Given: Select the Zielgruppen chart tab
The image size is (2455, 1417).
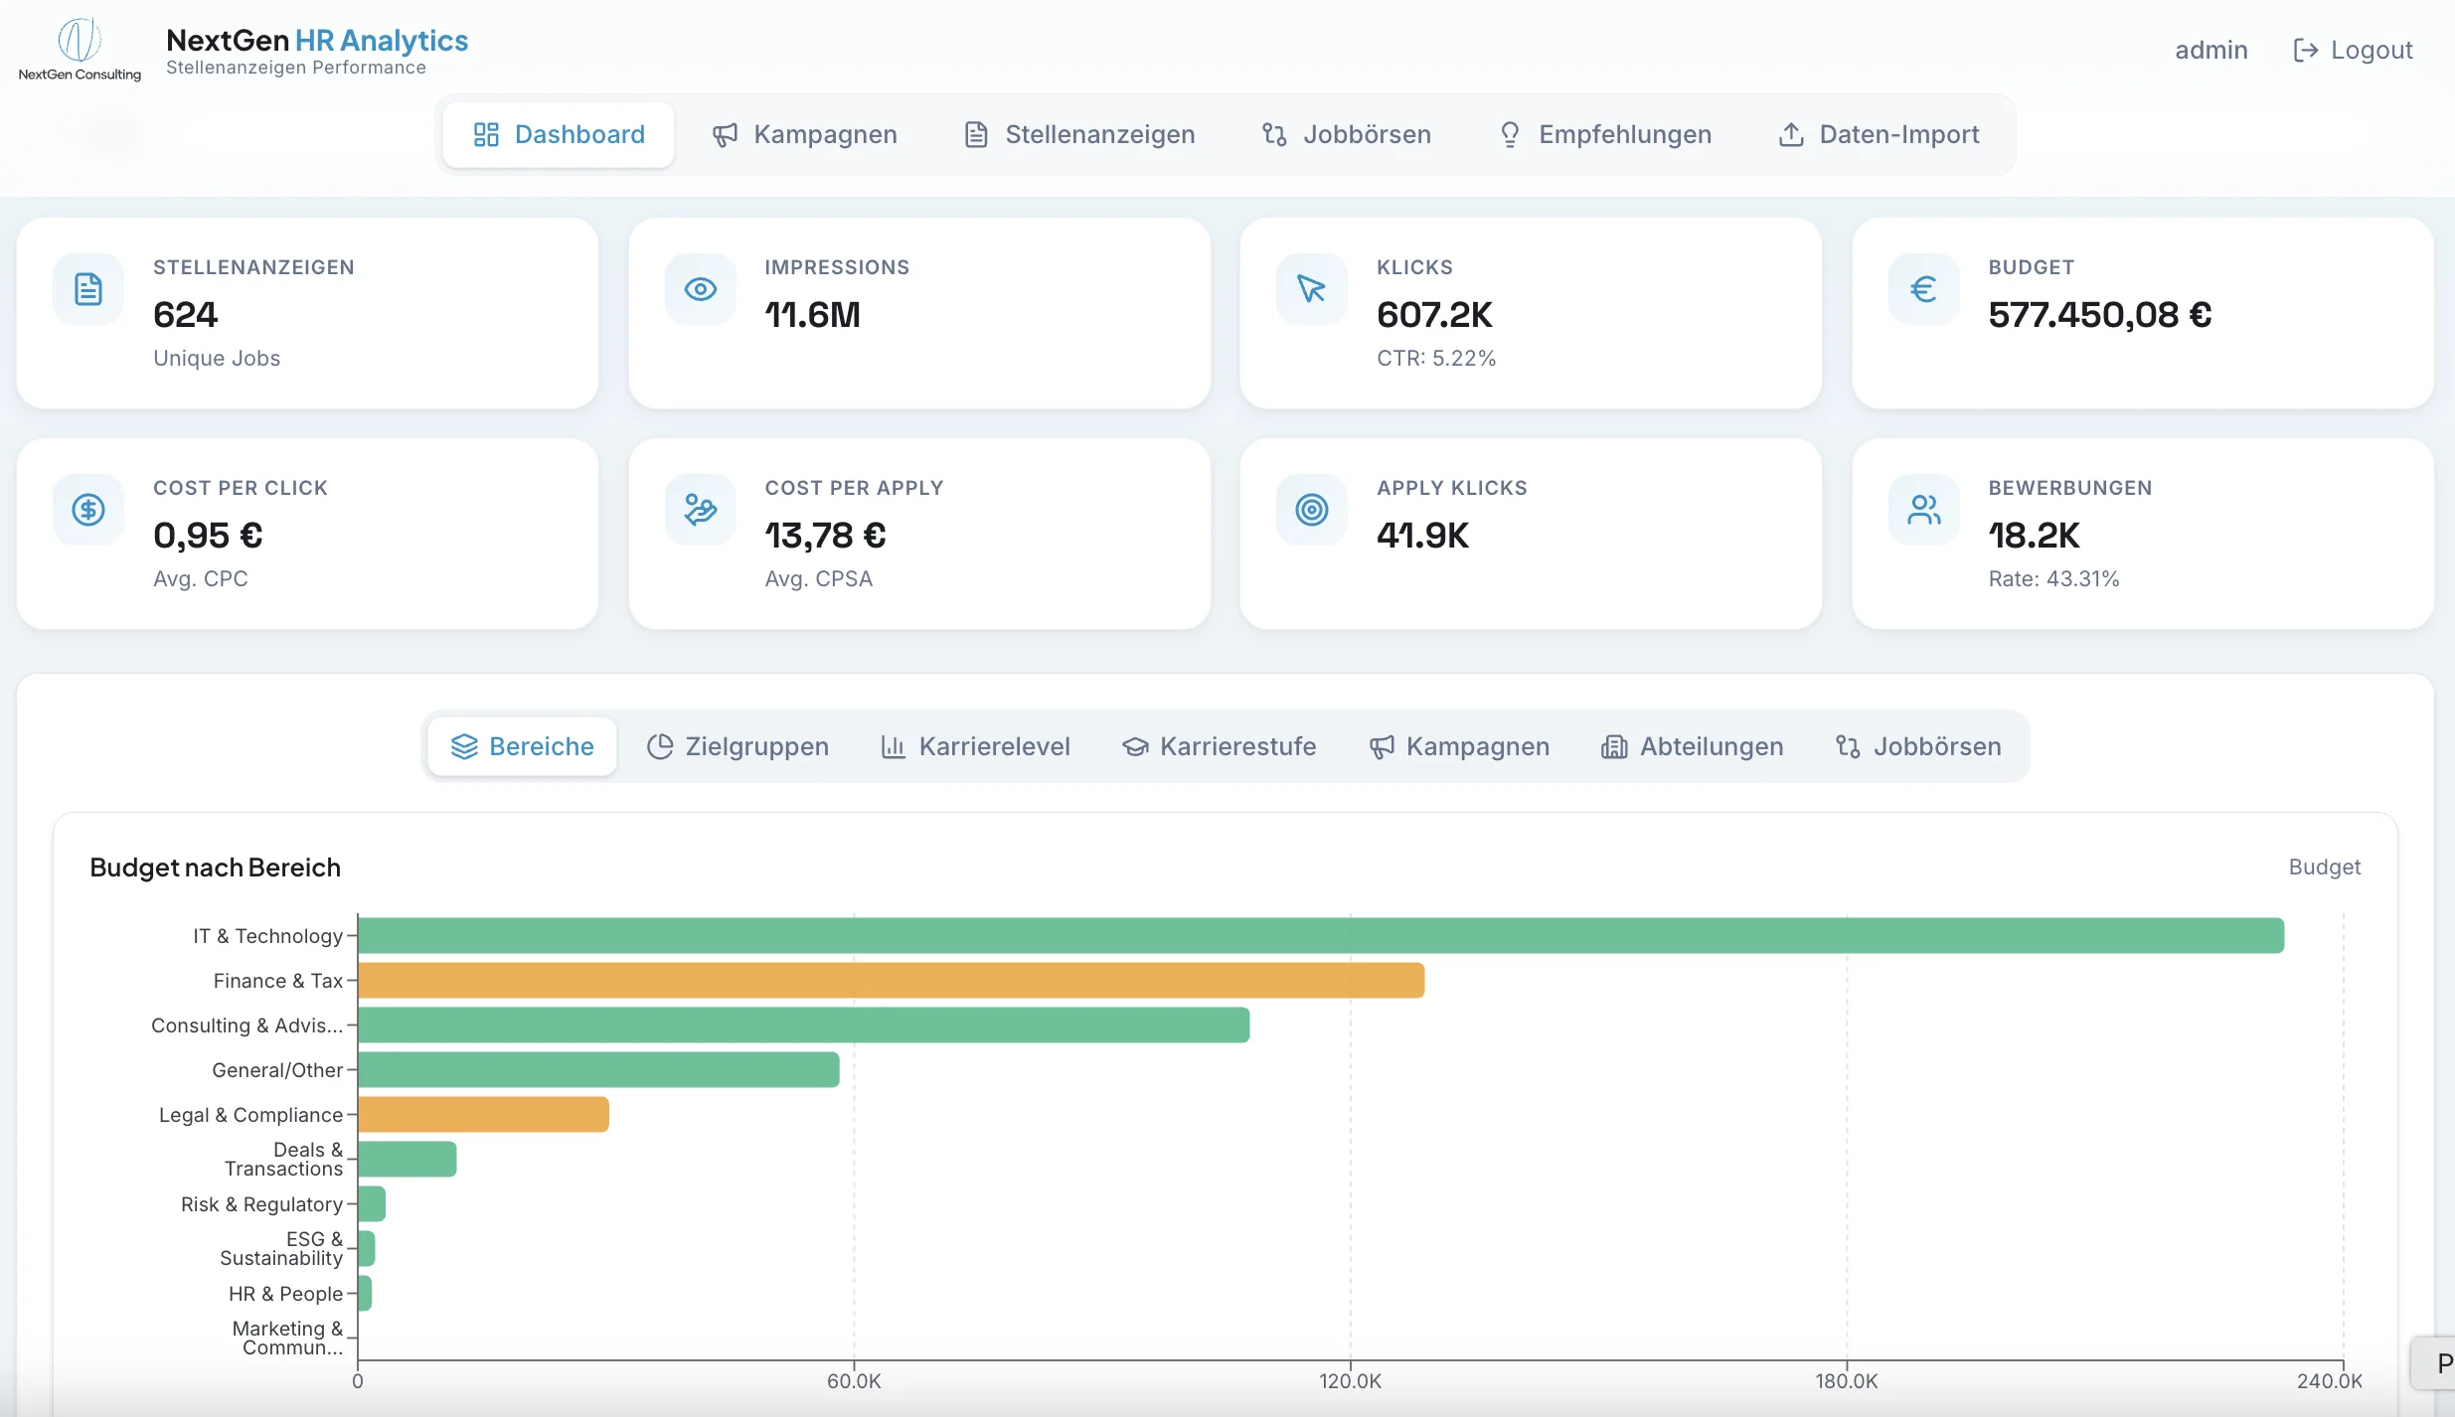Looking at the screenshot, I should (737, 746).
